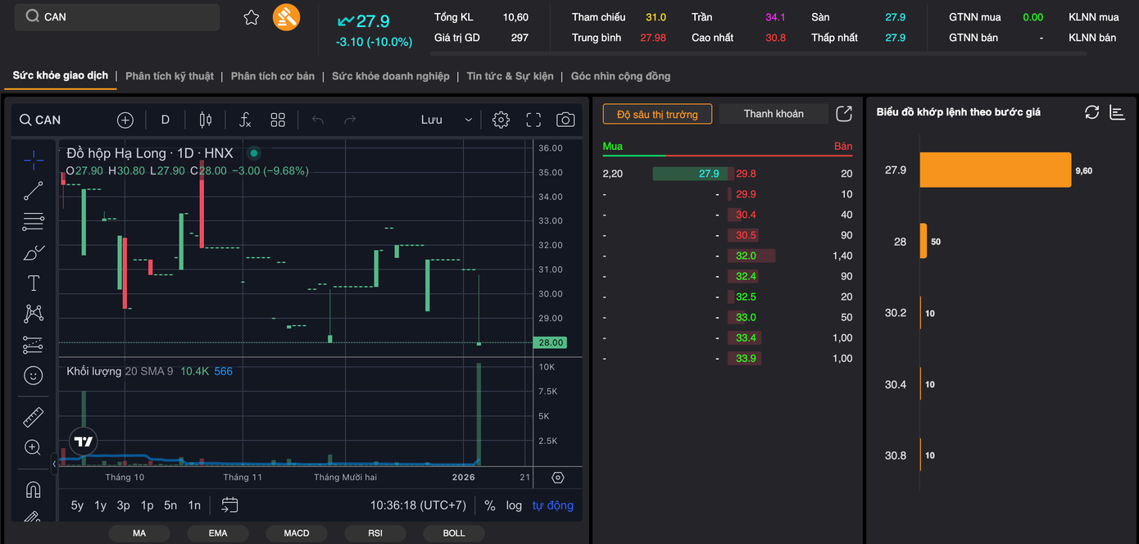Enter fullscreen chart mode

pyautogui.click(x=533, y=120)
